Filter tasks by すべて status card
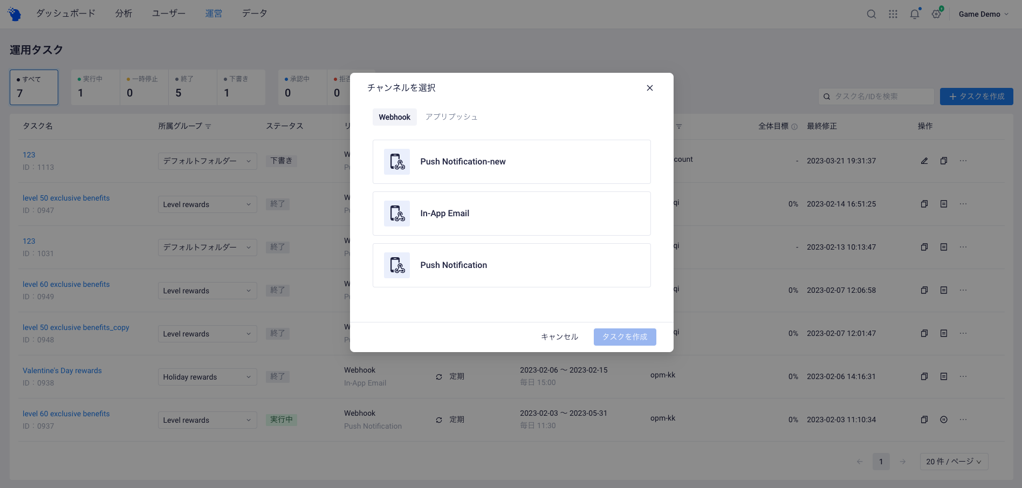Viewport: 1022px width, 488px height. 34,87
